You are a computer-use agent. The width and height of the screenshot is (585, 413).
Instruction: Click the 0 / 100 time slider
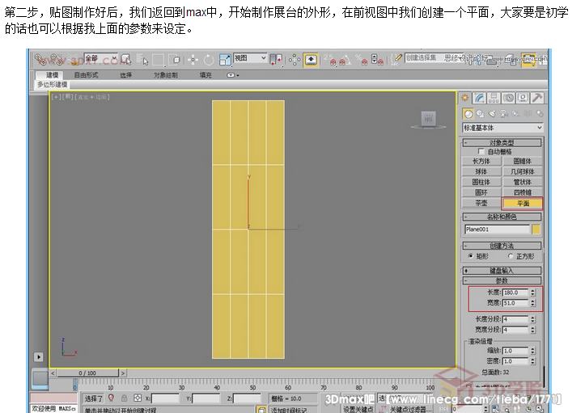87,373
